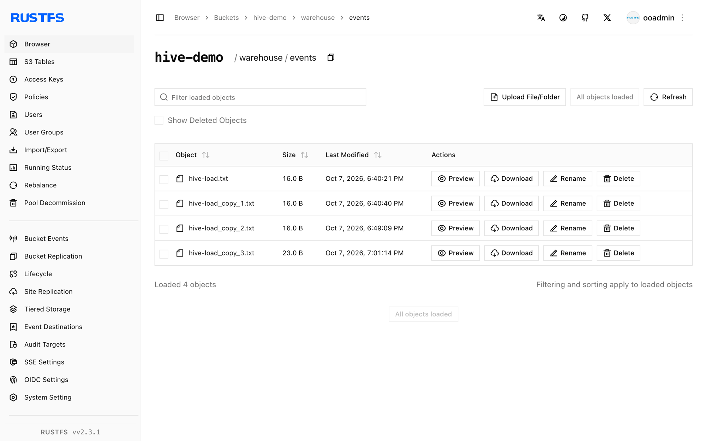
Task: Open Policies in the sidebar
Action: pyautogui.click(x=69, y=97)
